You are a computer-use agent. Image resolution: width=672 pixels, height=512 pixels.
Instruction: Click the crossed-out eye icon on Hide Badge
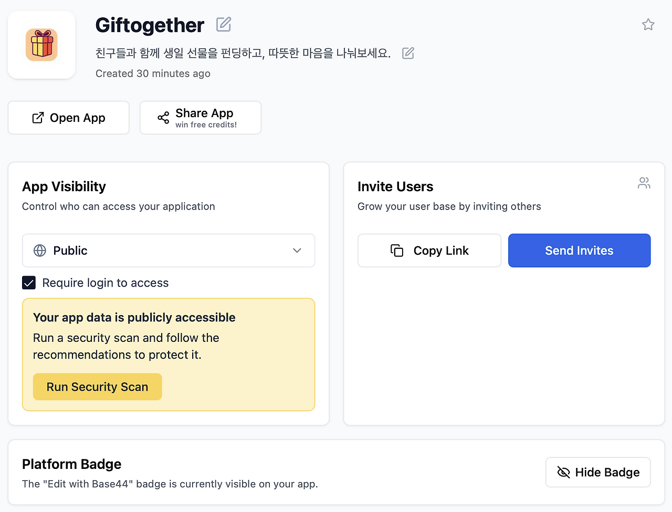point(563,472)
